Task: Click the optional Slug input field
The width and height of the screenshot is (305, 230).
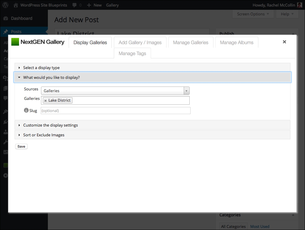Action: (x=116, y=111)
